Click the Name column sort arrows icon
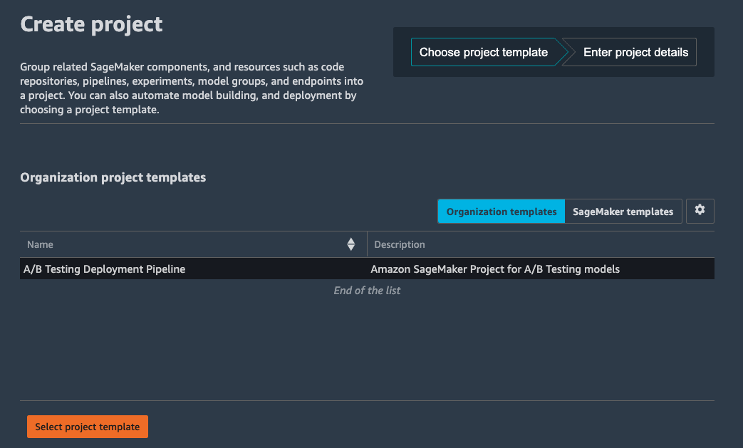This screenshot has height=448, width=743. point(350,244)
